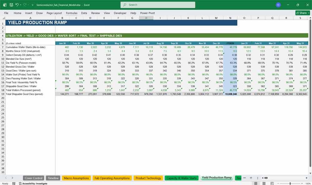Open the Power Pivot tab
This screenshot has width=312, height=185.
[148, 13]
